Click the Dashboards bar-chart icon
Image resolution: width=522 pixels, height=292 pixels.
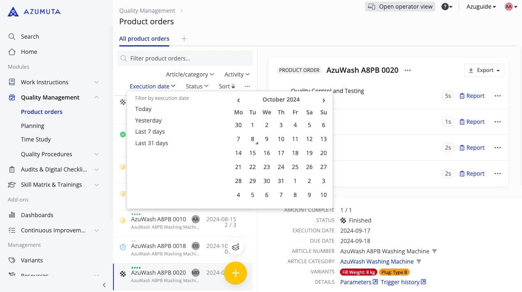coord(12,215)
